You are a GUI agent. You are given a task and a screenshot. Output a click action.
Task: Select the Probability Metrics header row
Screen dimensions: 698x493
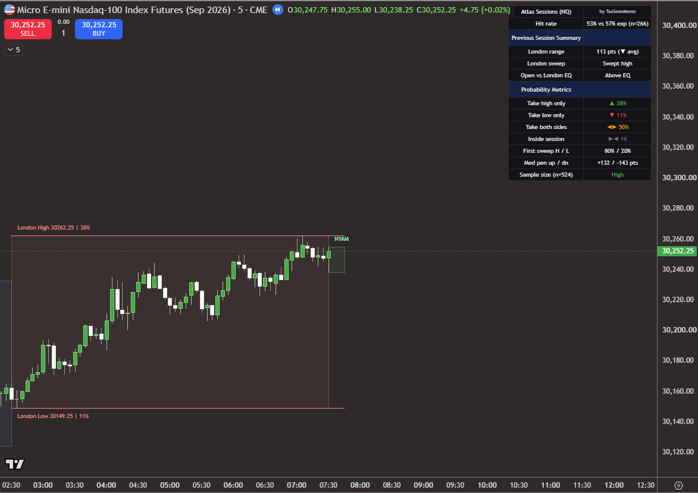(580, 89)
